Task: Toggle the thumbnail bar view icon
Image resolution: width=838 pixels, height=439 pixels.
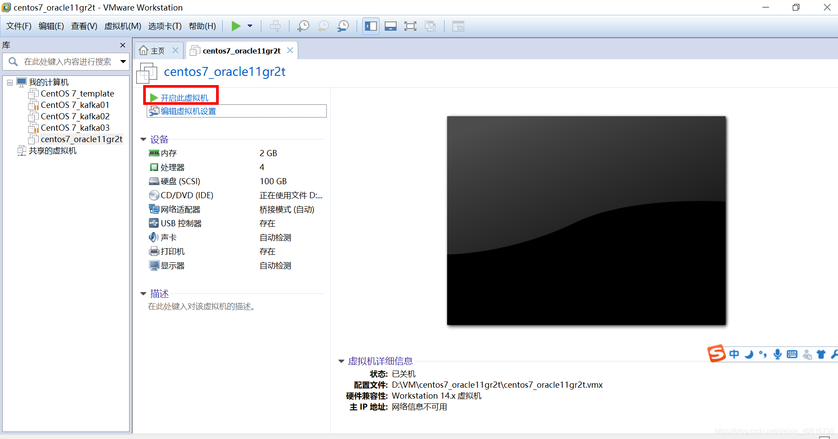Action: coord(390,26)
